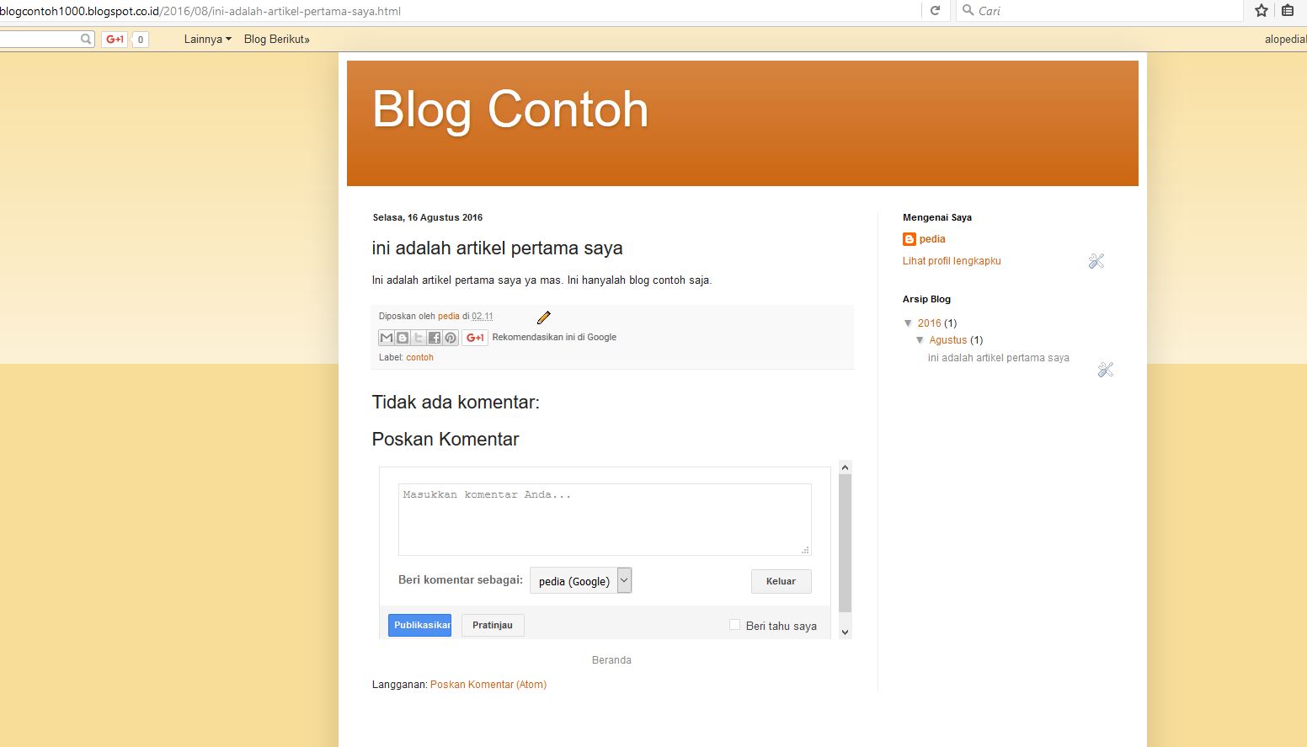Share the post to Pinterest
1307x747 pixels.
[450, 337]
